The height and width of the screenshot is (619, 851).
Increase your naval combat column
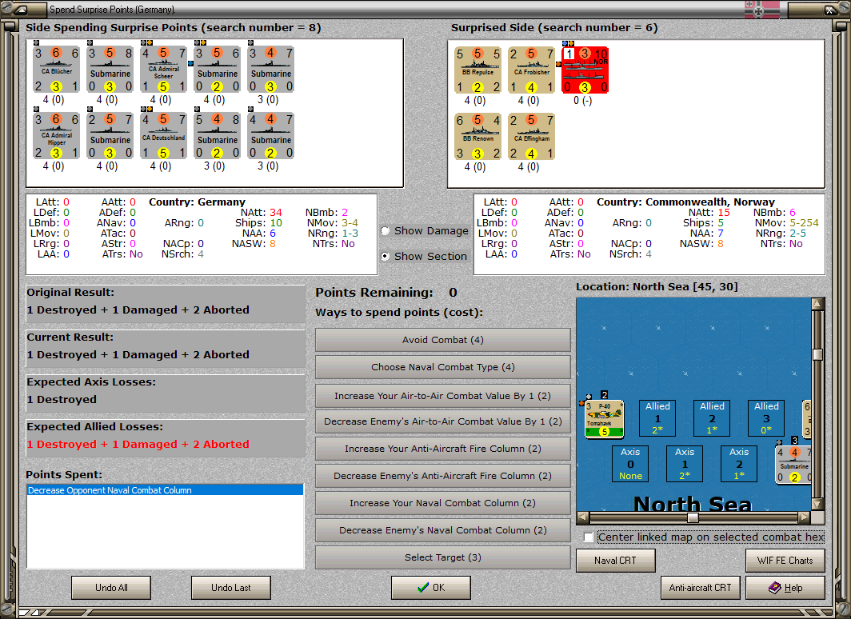pos(443,503)
